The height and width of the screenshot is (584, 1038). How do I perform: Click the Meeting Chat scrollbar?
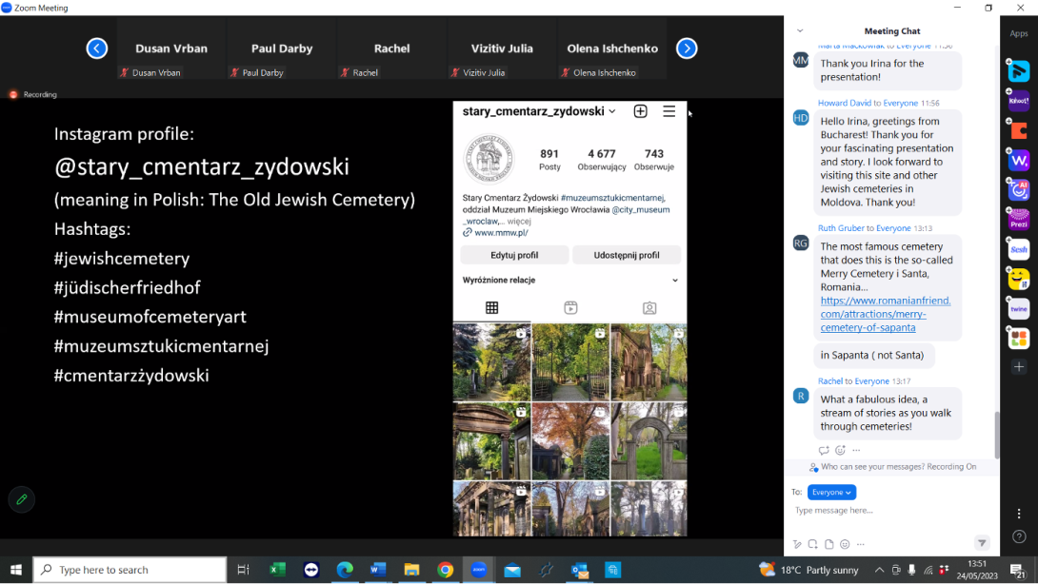(x=996, y=435)
